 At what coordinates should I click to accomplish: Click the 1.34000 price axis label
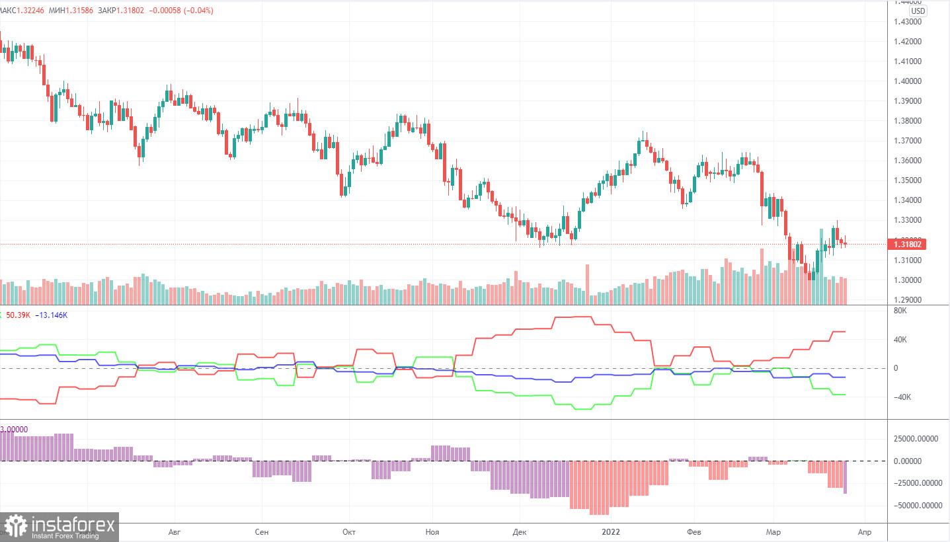tap(907, 200)
